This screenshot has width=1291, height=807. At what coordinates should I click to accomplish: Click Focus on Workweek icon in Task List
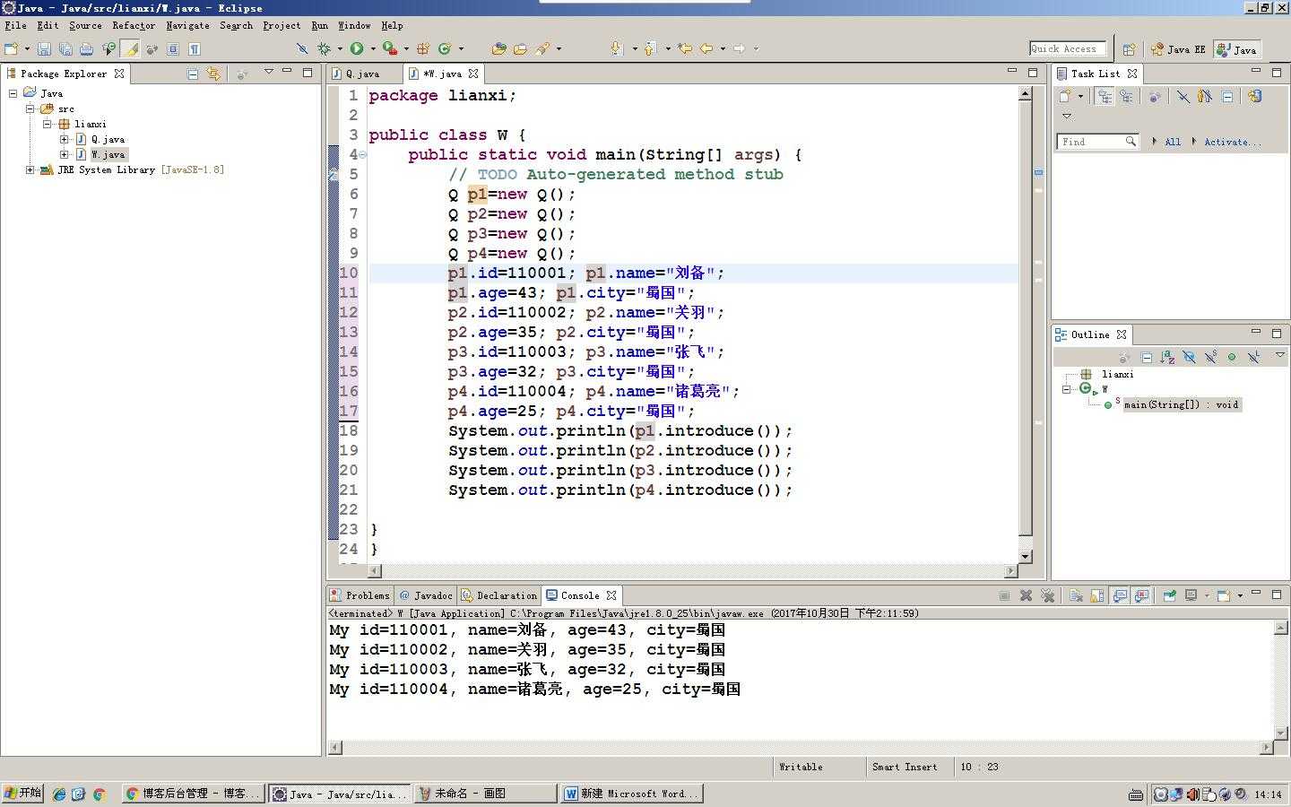[1155, 97]
